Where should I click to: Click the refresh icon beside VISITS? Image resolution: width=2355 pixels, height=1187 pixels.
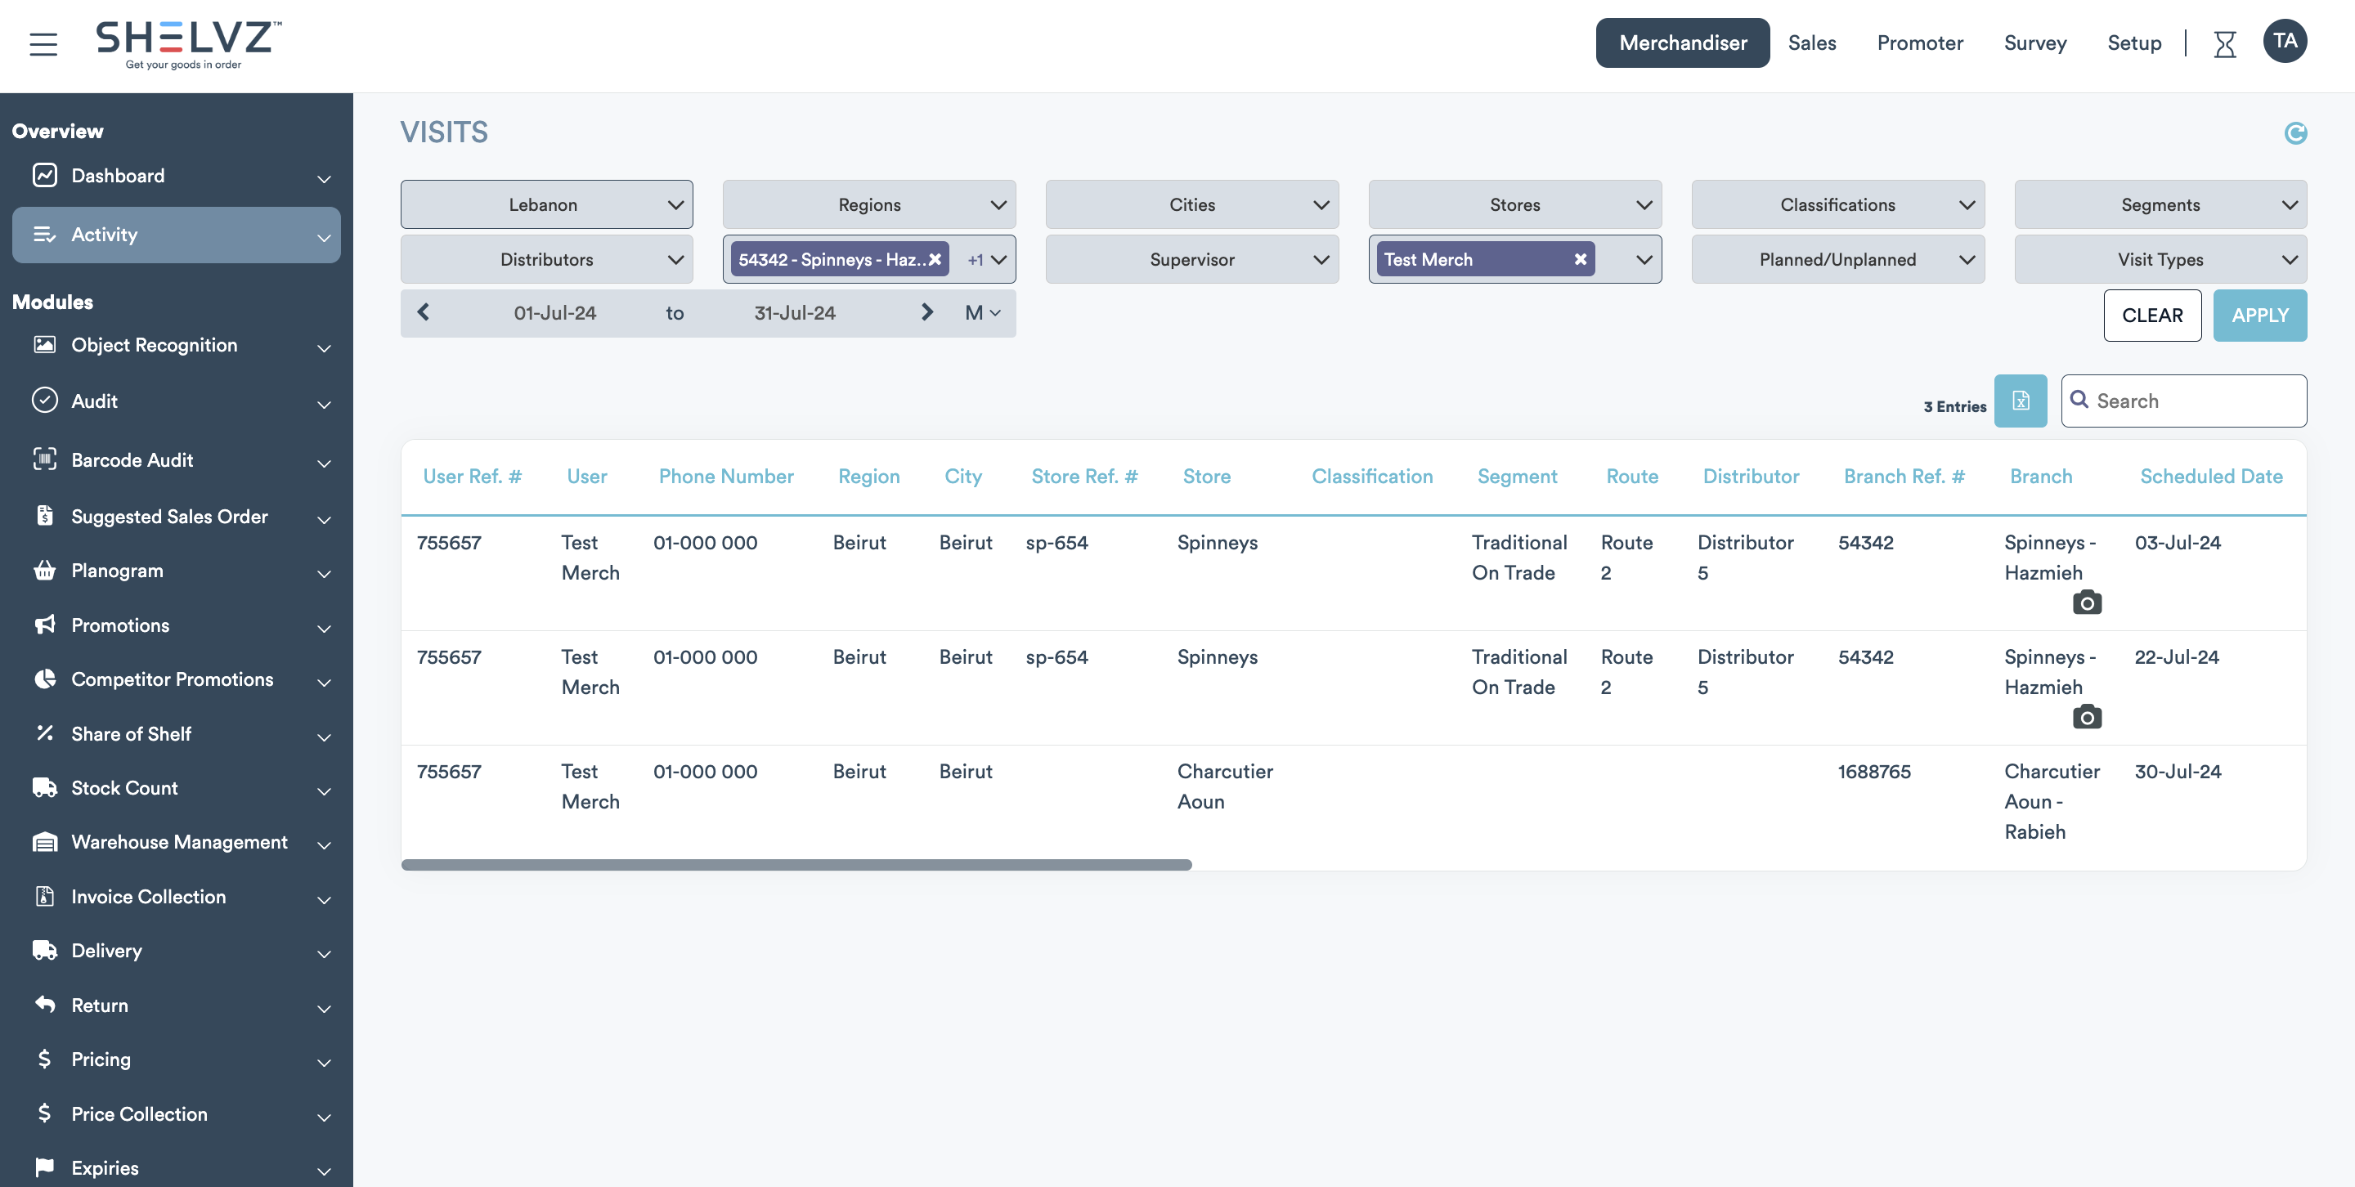tap(2294, 133)
